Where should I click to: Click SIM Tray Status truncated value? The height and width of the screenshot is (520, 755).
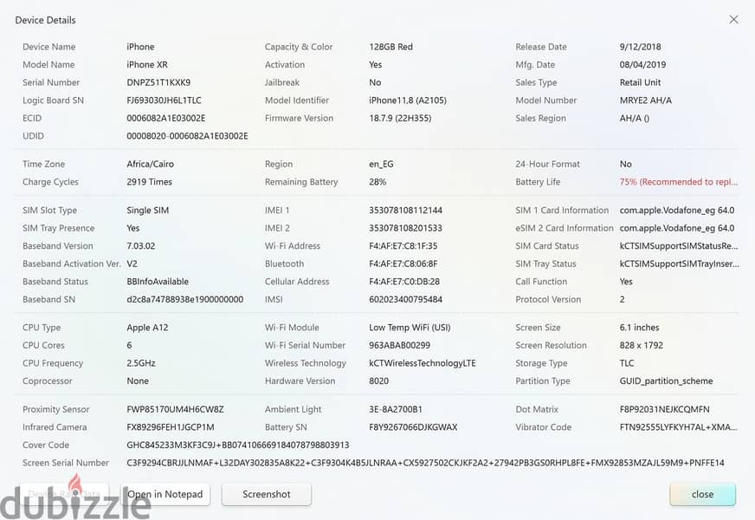point(679,263)
